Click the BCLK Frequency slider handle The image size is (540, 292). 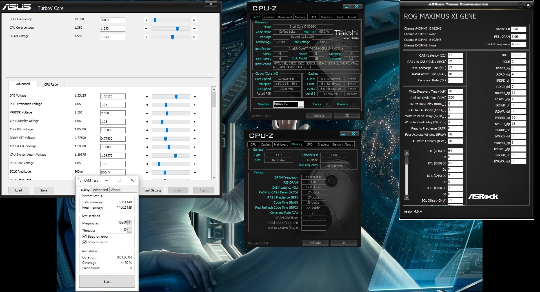[155, 20]
